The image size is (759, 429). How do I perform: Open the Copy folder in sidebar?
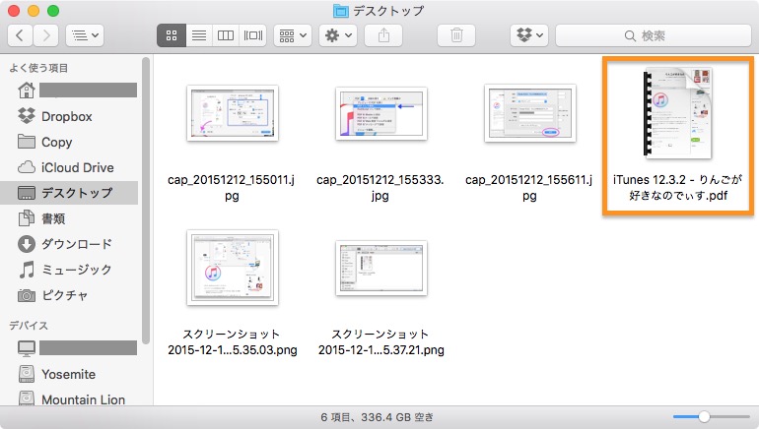coord(69,142)
